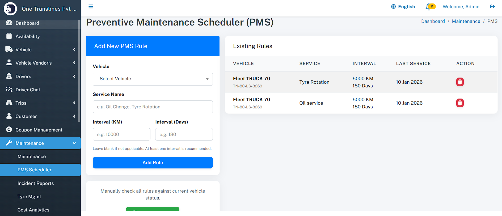Screen dimensions: 502x216
Task: Focus the Service Name input field
Action: point(153,107)
